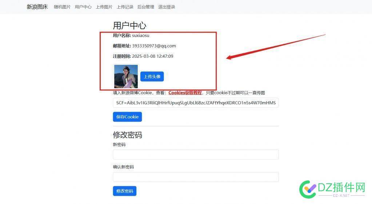Click 退出登录 to log out
The width and height of the screenshot is (372, 204).
coord(167,7)
